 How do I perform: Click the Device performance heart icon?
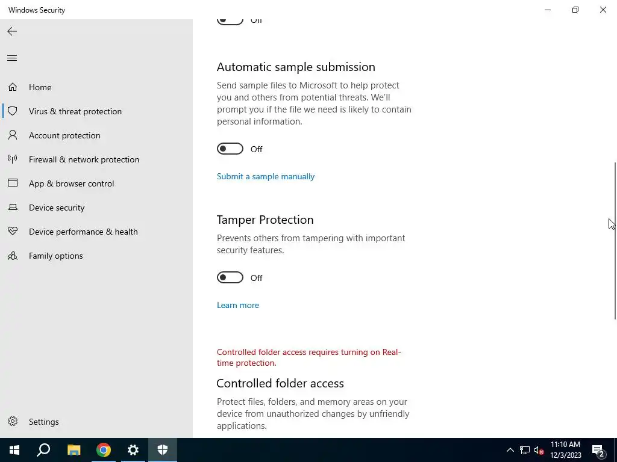coord(13,231)
